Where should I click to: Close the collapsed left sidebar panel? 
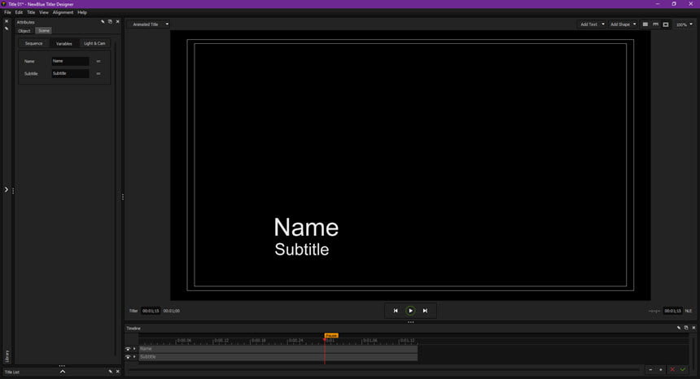pos(7,21)
